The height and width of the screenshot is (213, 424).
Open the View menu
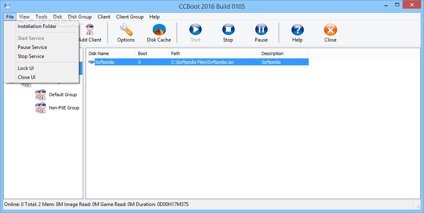pos(25,17)
